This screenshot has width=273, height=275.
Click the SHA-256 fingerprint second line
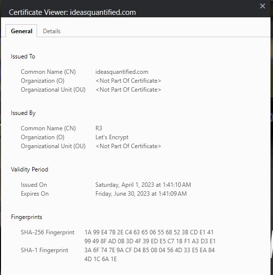click(150, 241)
